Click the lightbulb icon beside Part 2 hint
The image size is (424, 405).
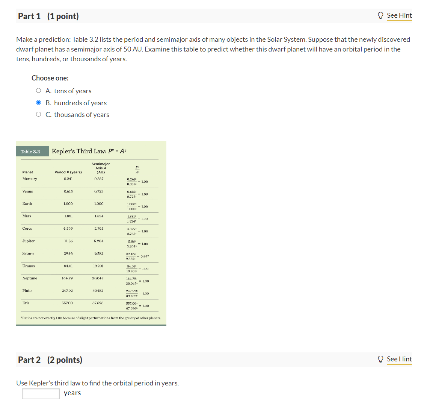point(380,359)
